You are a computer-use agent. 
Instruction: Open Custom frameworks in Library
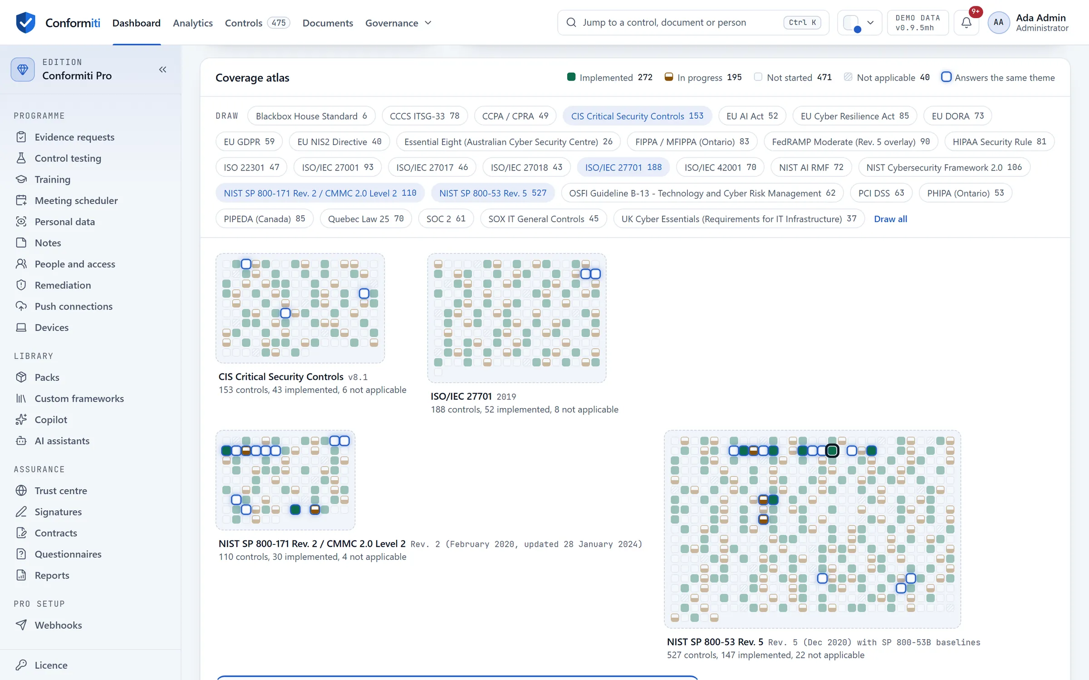[79, 398]
